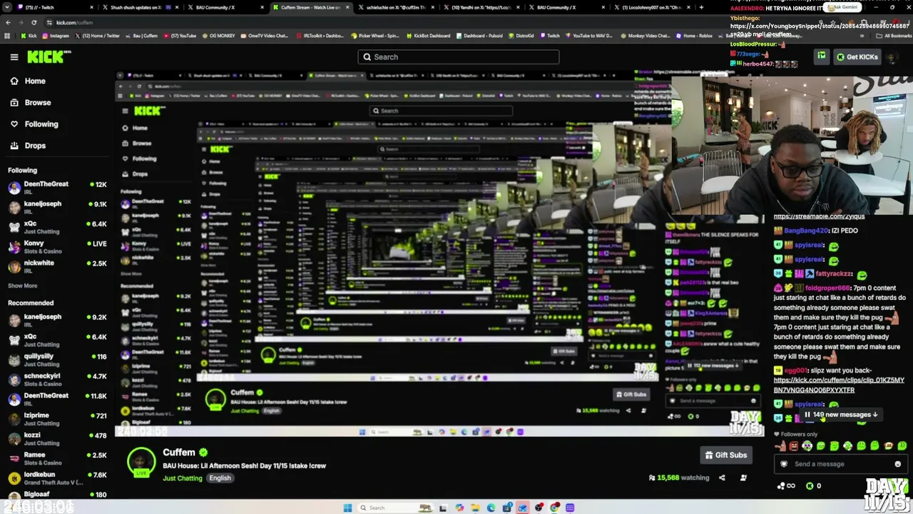Reload the page with the refresh icon
The image size is (913, 514).
click(x=36, y=22)
